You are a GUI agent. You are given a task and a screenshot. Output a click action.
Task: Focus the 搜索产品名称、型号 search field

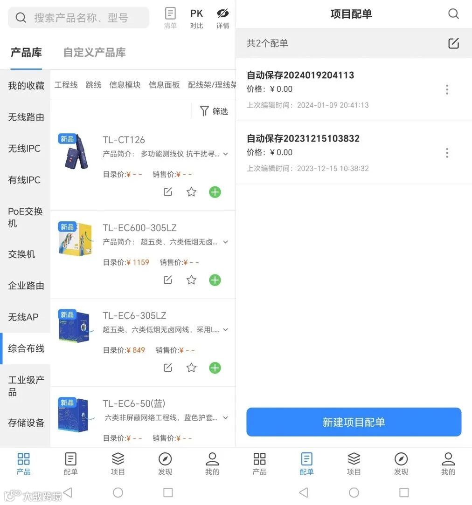(x=79, y=17)
